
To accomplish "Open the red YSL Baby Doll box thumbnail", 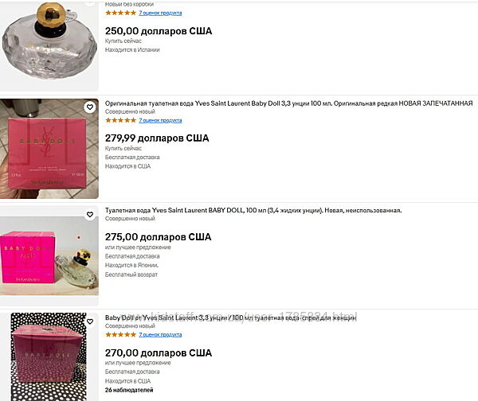I will pos(49,149).
